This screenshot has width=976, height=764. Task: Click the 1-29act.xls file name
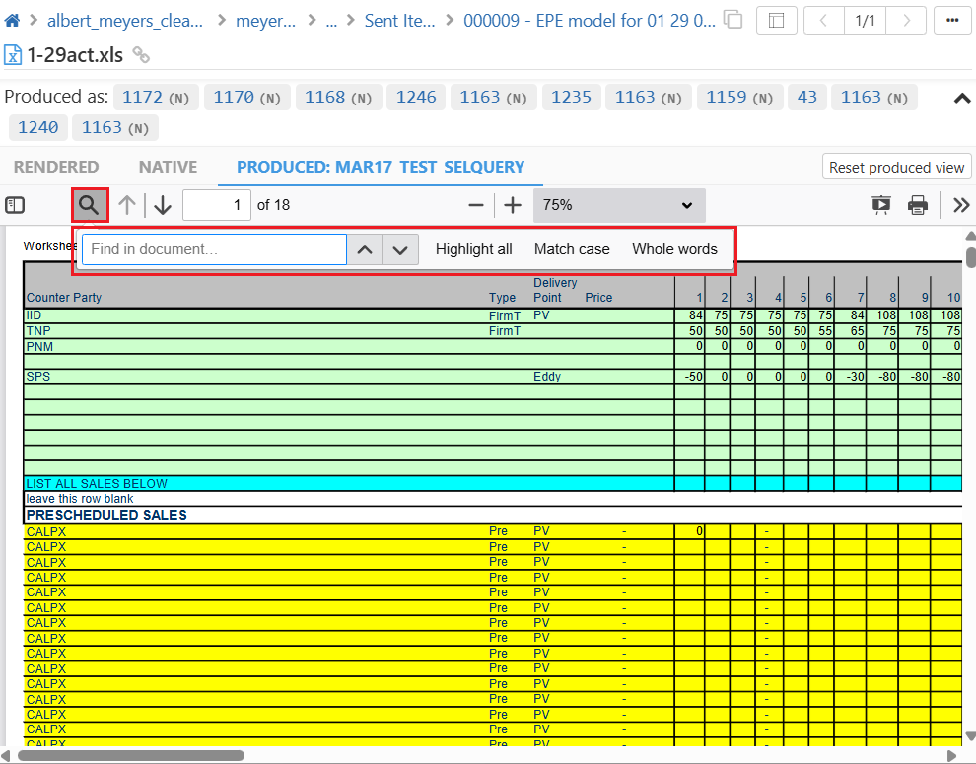point(75,55)
